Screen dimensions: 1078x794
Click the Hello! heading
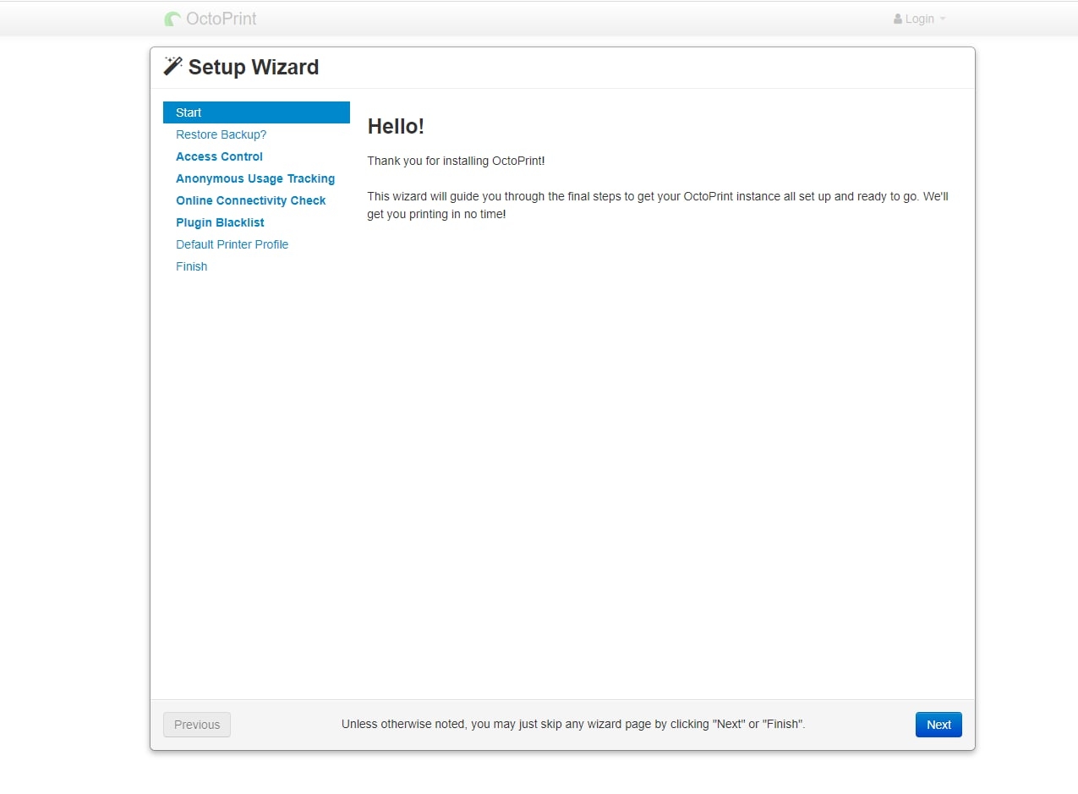coord(396,127)
